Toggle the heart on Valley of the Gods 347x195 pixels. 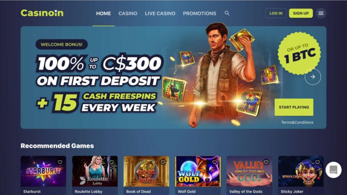266,162
